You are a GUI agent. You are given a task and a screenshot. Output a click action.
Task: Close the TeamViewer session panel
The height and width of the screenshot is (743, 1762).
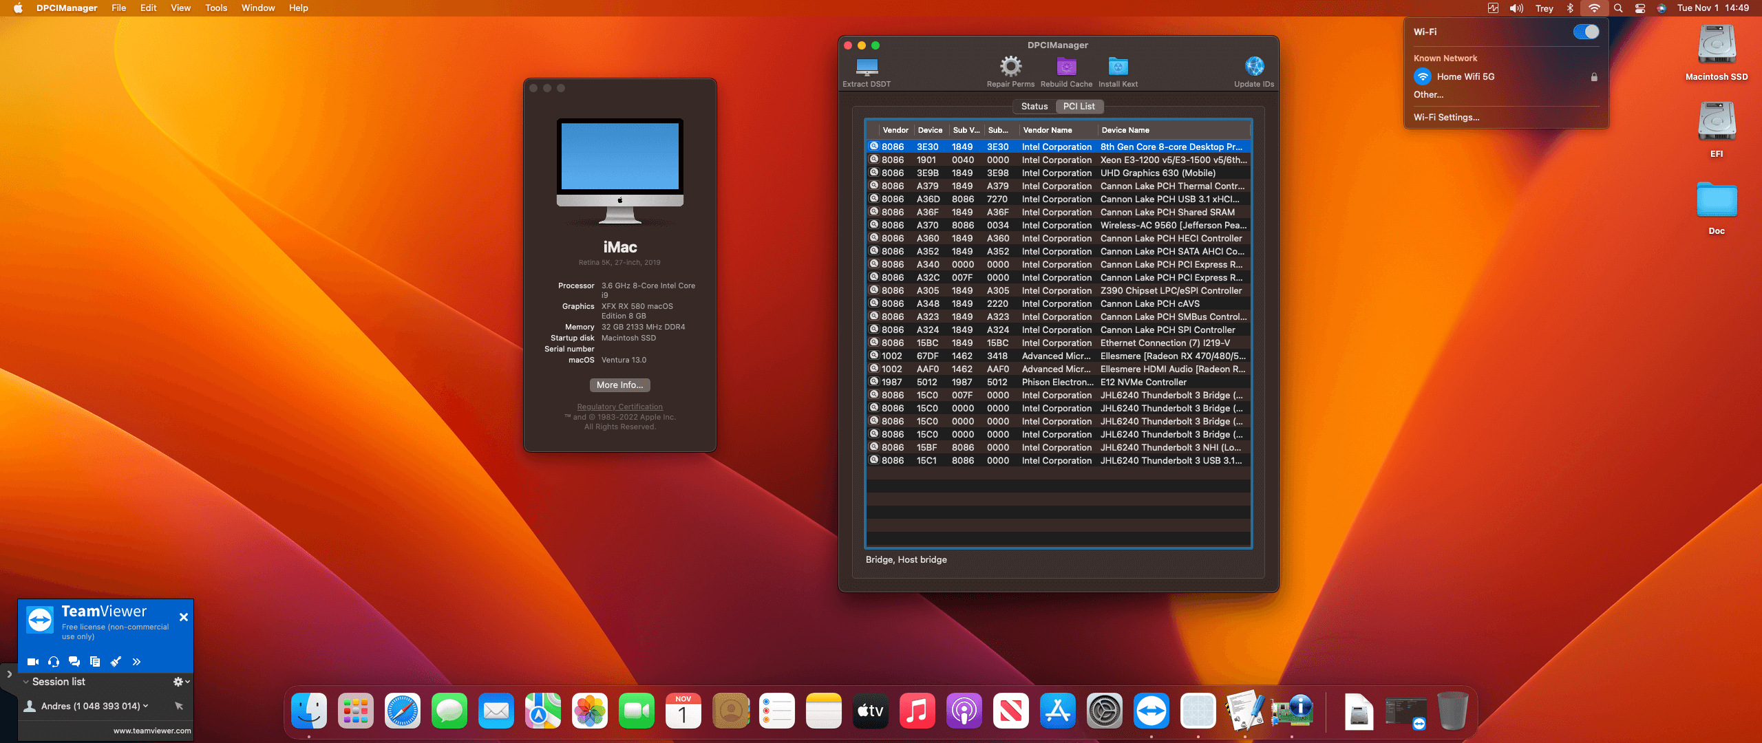pos(184,617)
